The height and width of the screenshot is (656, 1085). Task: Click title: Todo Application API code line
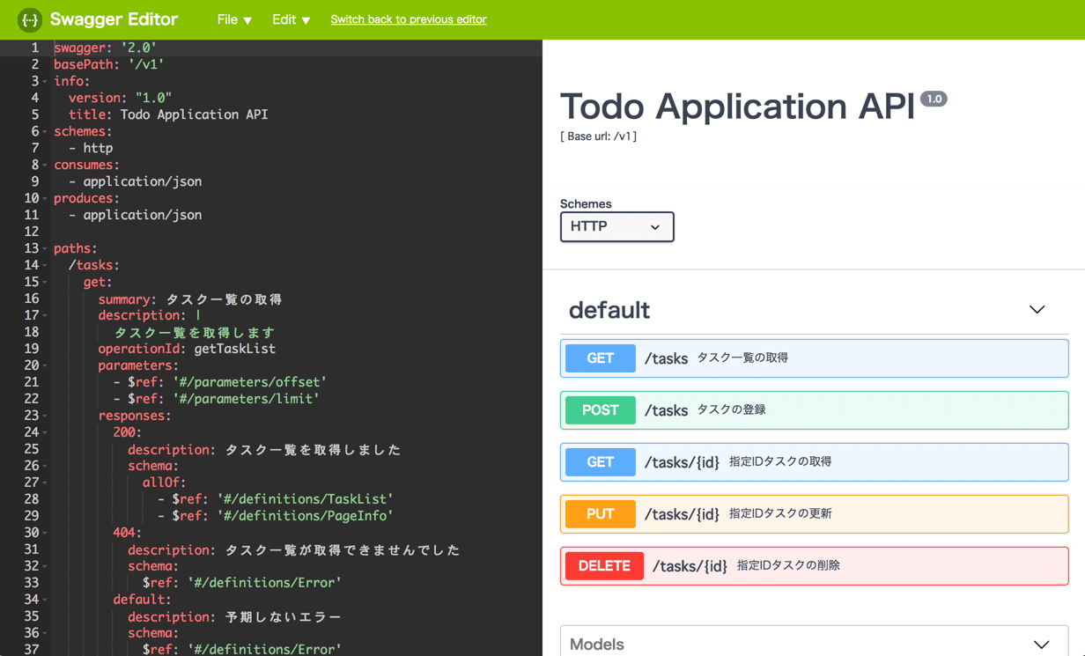click(x=168, y=114)
